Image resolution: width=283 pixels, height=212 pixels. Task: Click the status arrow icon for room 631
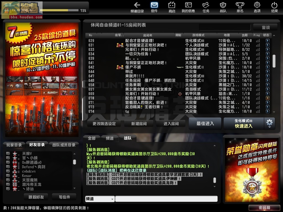(x=268, y=45)
